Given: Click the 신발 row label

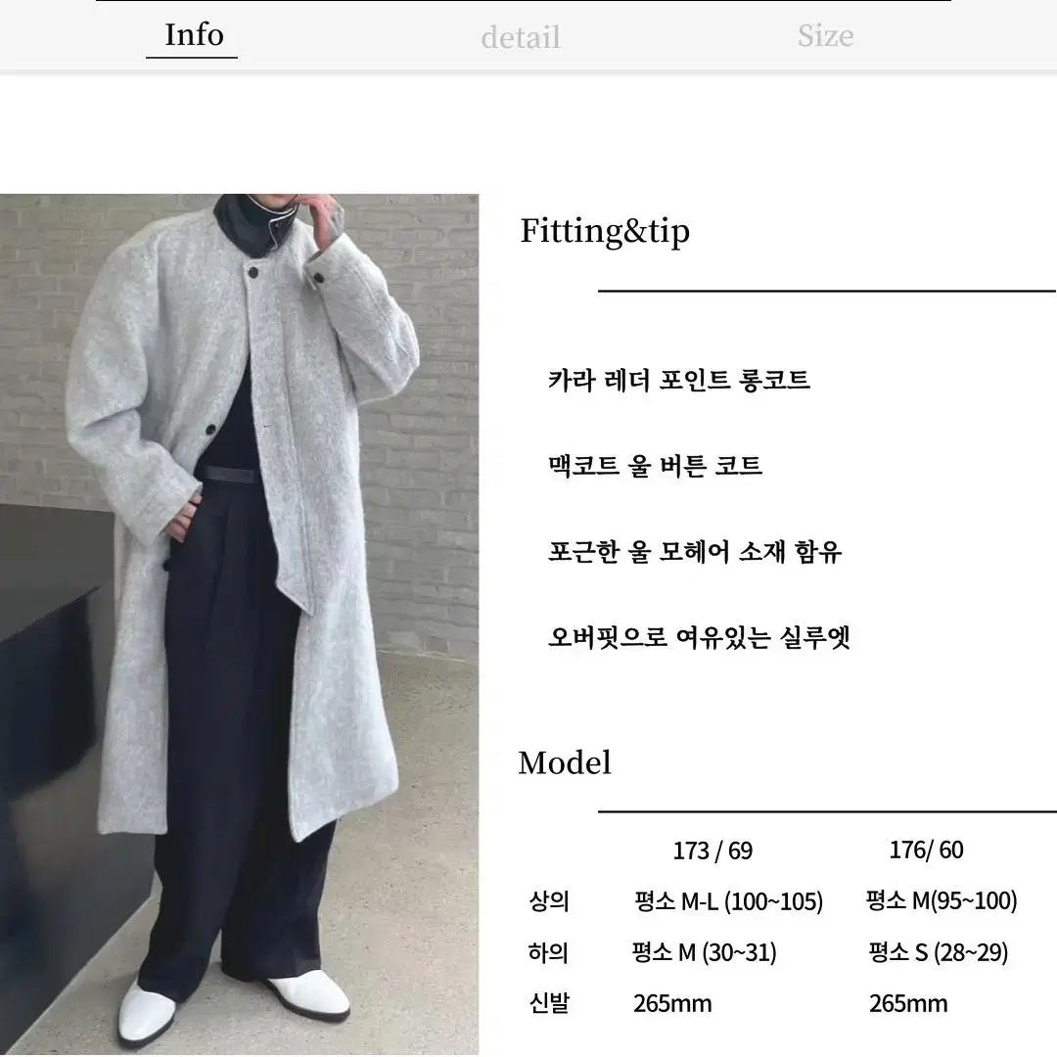Looking at the screenshot, I should pyautogui.click(x=549, y=1003).
